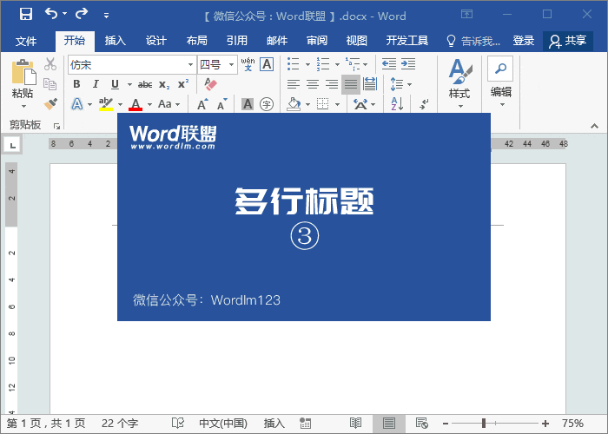Click the Asian layout icon
This screenshot has height=434, width=608.
pyautogui.click(x=360, y=104)
